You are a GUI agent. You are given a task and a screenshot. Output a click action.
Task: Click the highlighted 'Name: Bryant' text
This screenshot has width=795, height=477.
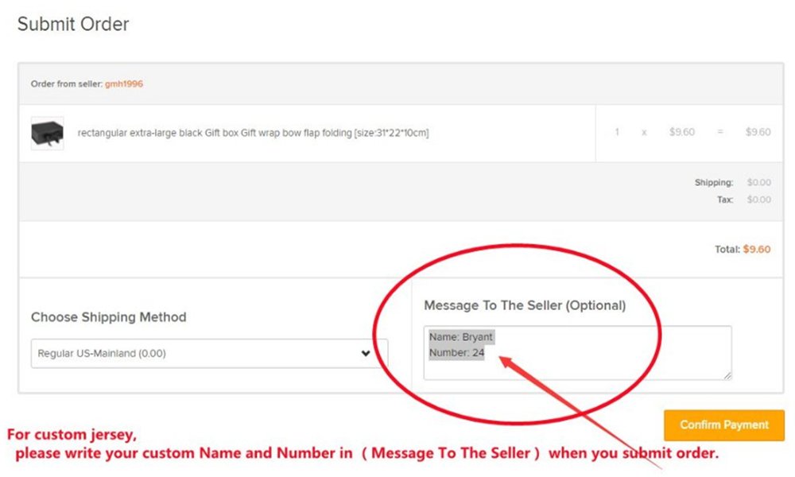461,336
